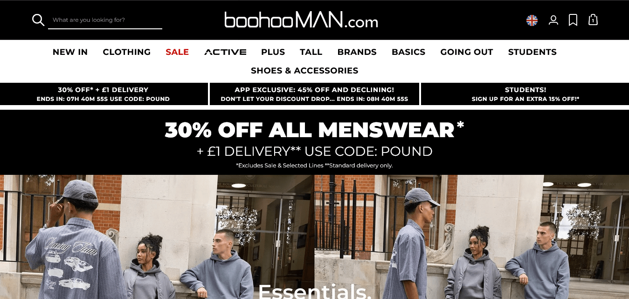Open the NEW IN menu
Viewport: 629px width, 299px height.
[70, 52]
